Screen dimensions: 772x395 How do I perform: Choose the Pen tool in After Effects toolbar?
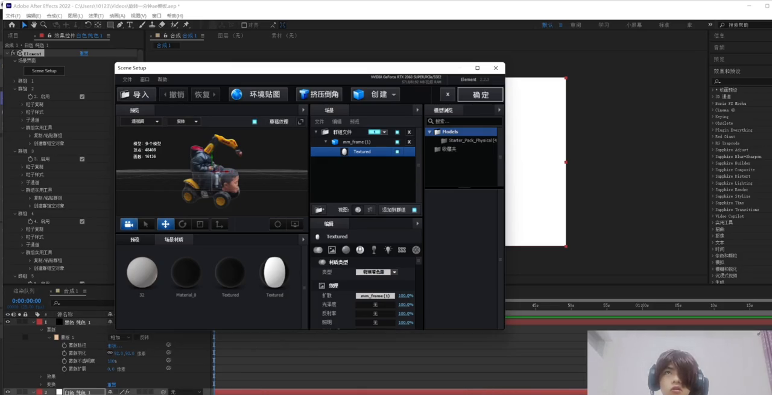(x=120, y=25)
